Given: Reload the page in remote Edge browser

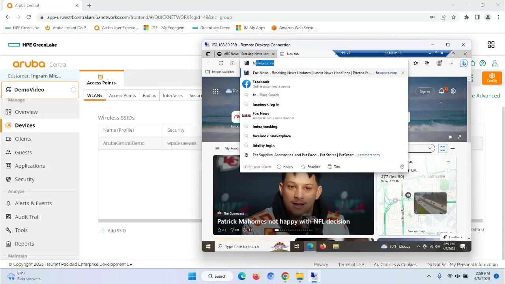Looking at the screenshot, I should click(221, 63).
